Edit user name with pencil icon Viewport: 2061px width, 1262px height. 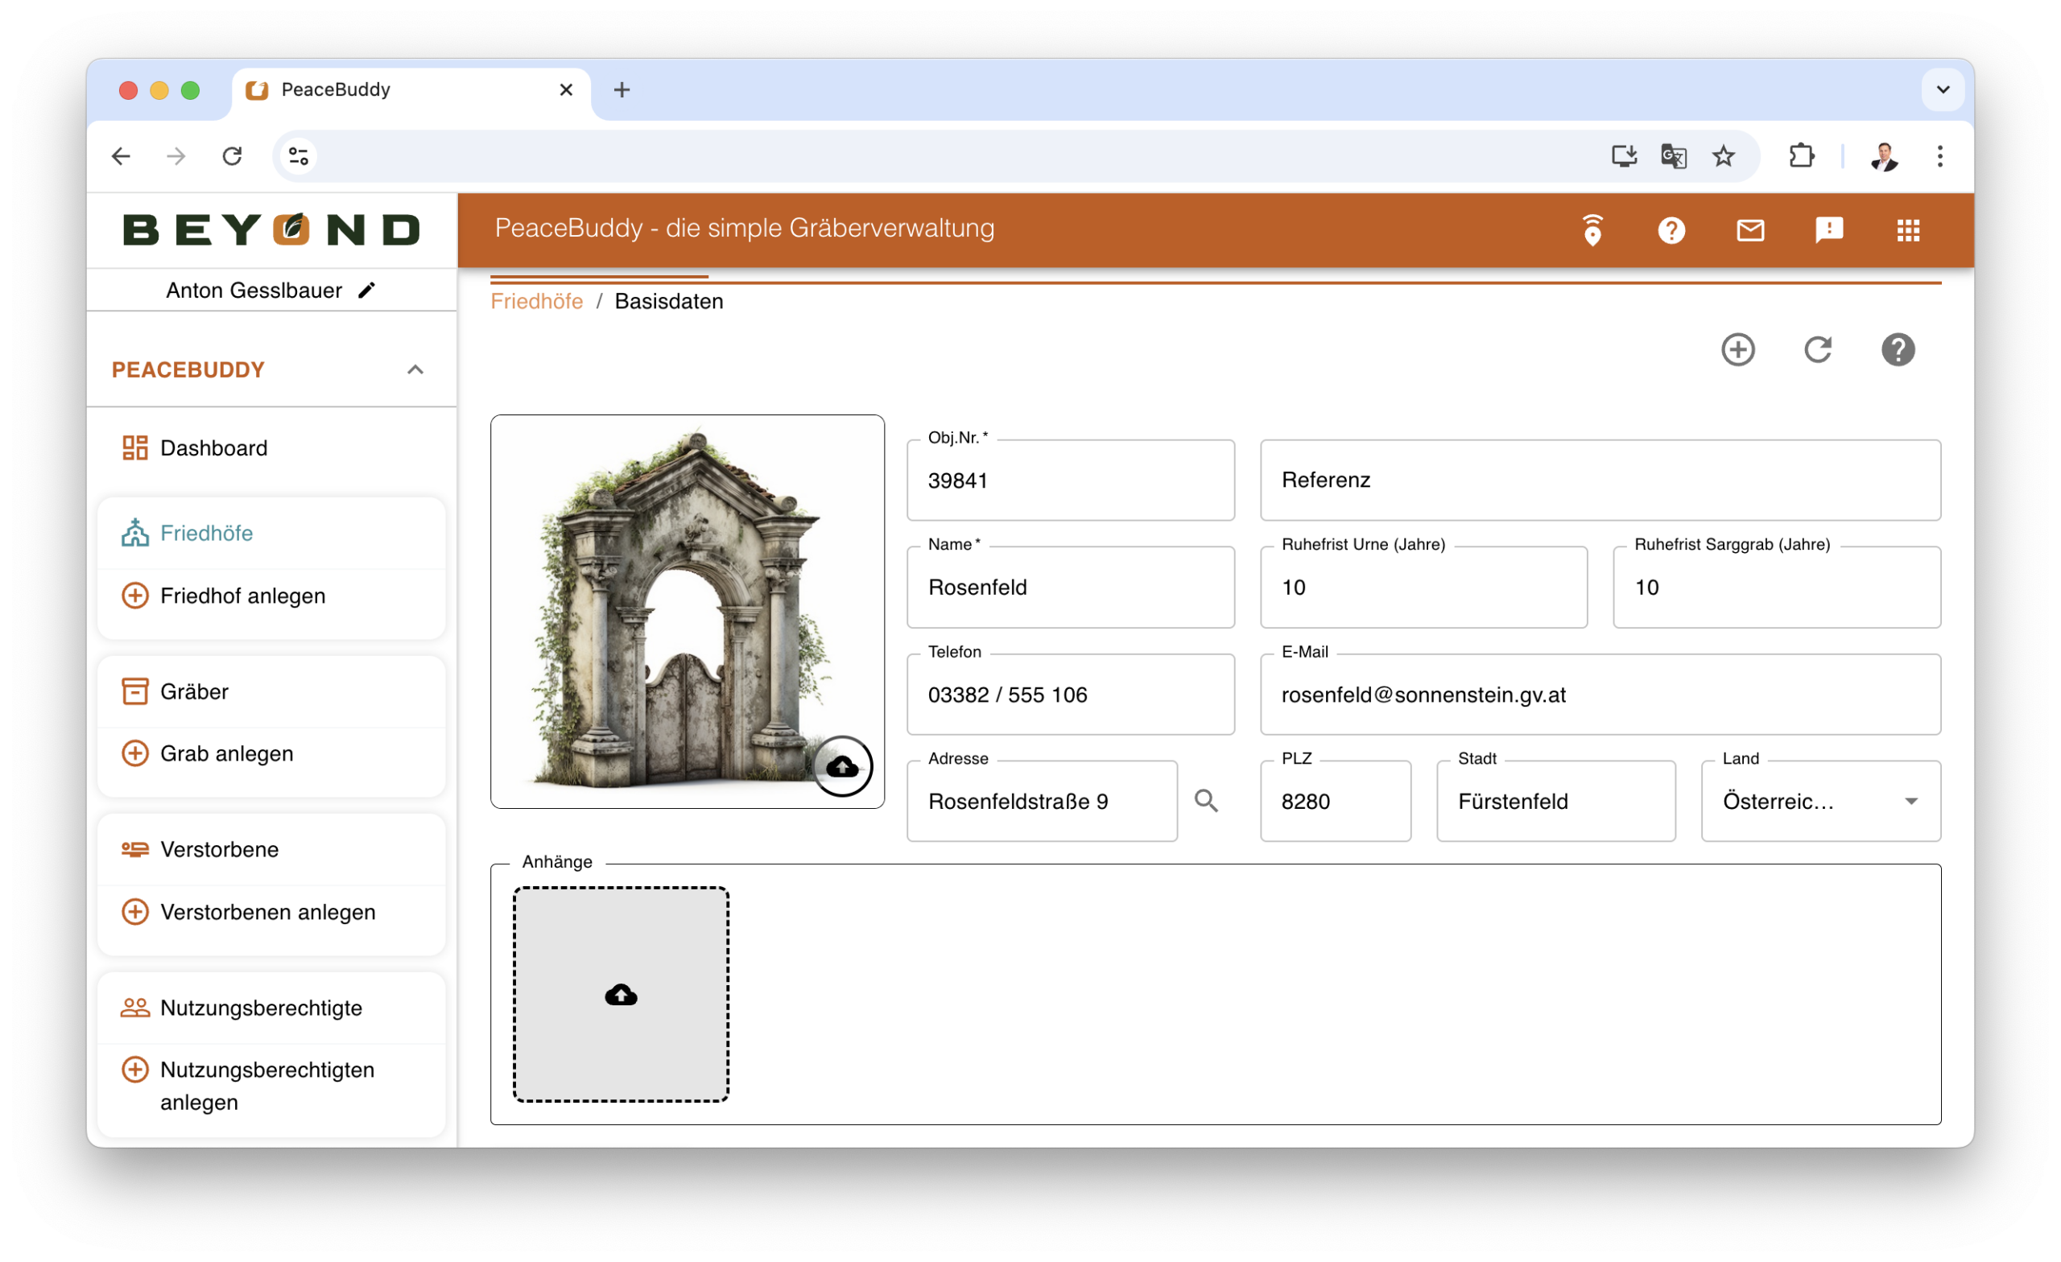click(x=366, y=291)
